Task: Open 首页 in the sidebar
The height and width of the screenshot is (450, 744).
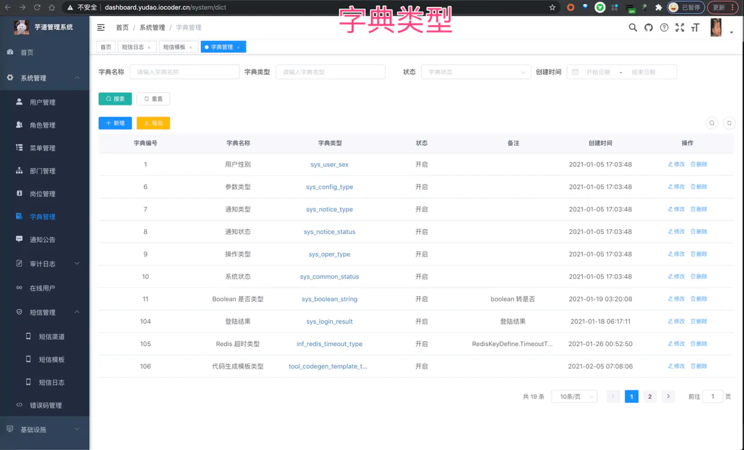Action: tap(45, 52)
